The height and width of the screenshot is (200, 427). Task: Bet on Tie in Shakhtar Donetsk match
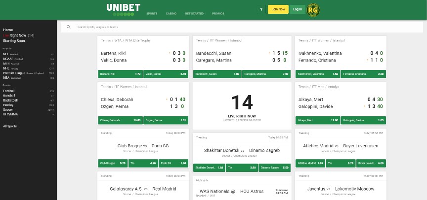tap(242, 167)
